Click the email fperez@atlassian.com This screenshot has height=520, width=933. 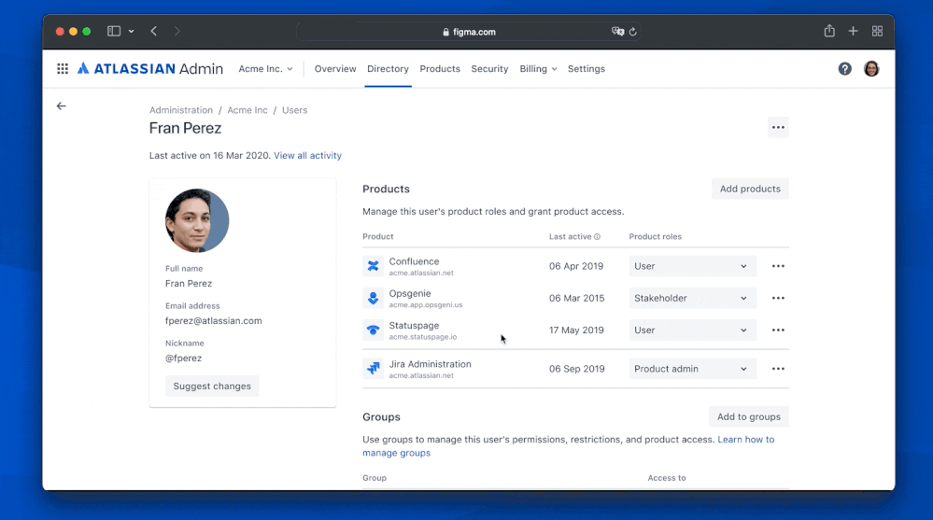pyautogui.click(x=214, y=321)
